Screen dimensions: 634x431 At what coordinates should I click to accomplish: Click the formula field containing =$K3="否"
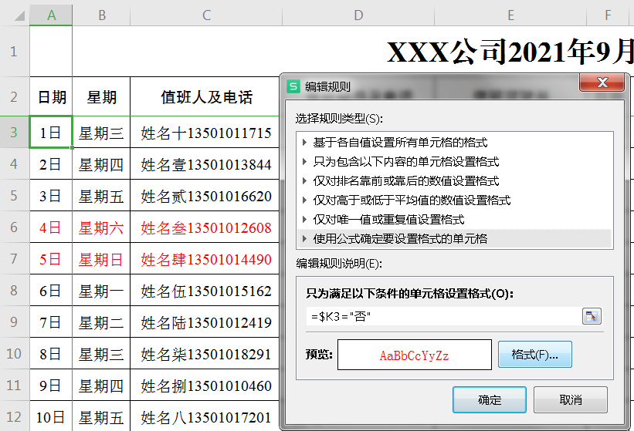click(443, 316)
